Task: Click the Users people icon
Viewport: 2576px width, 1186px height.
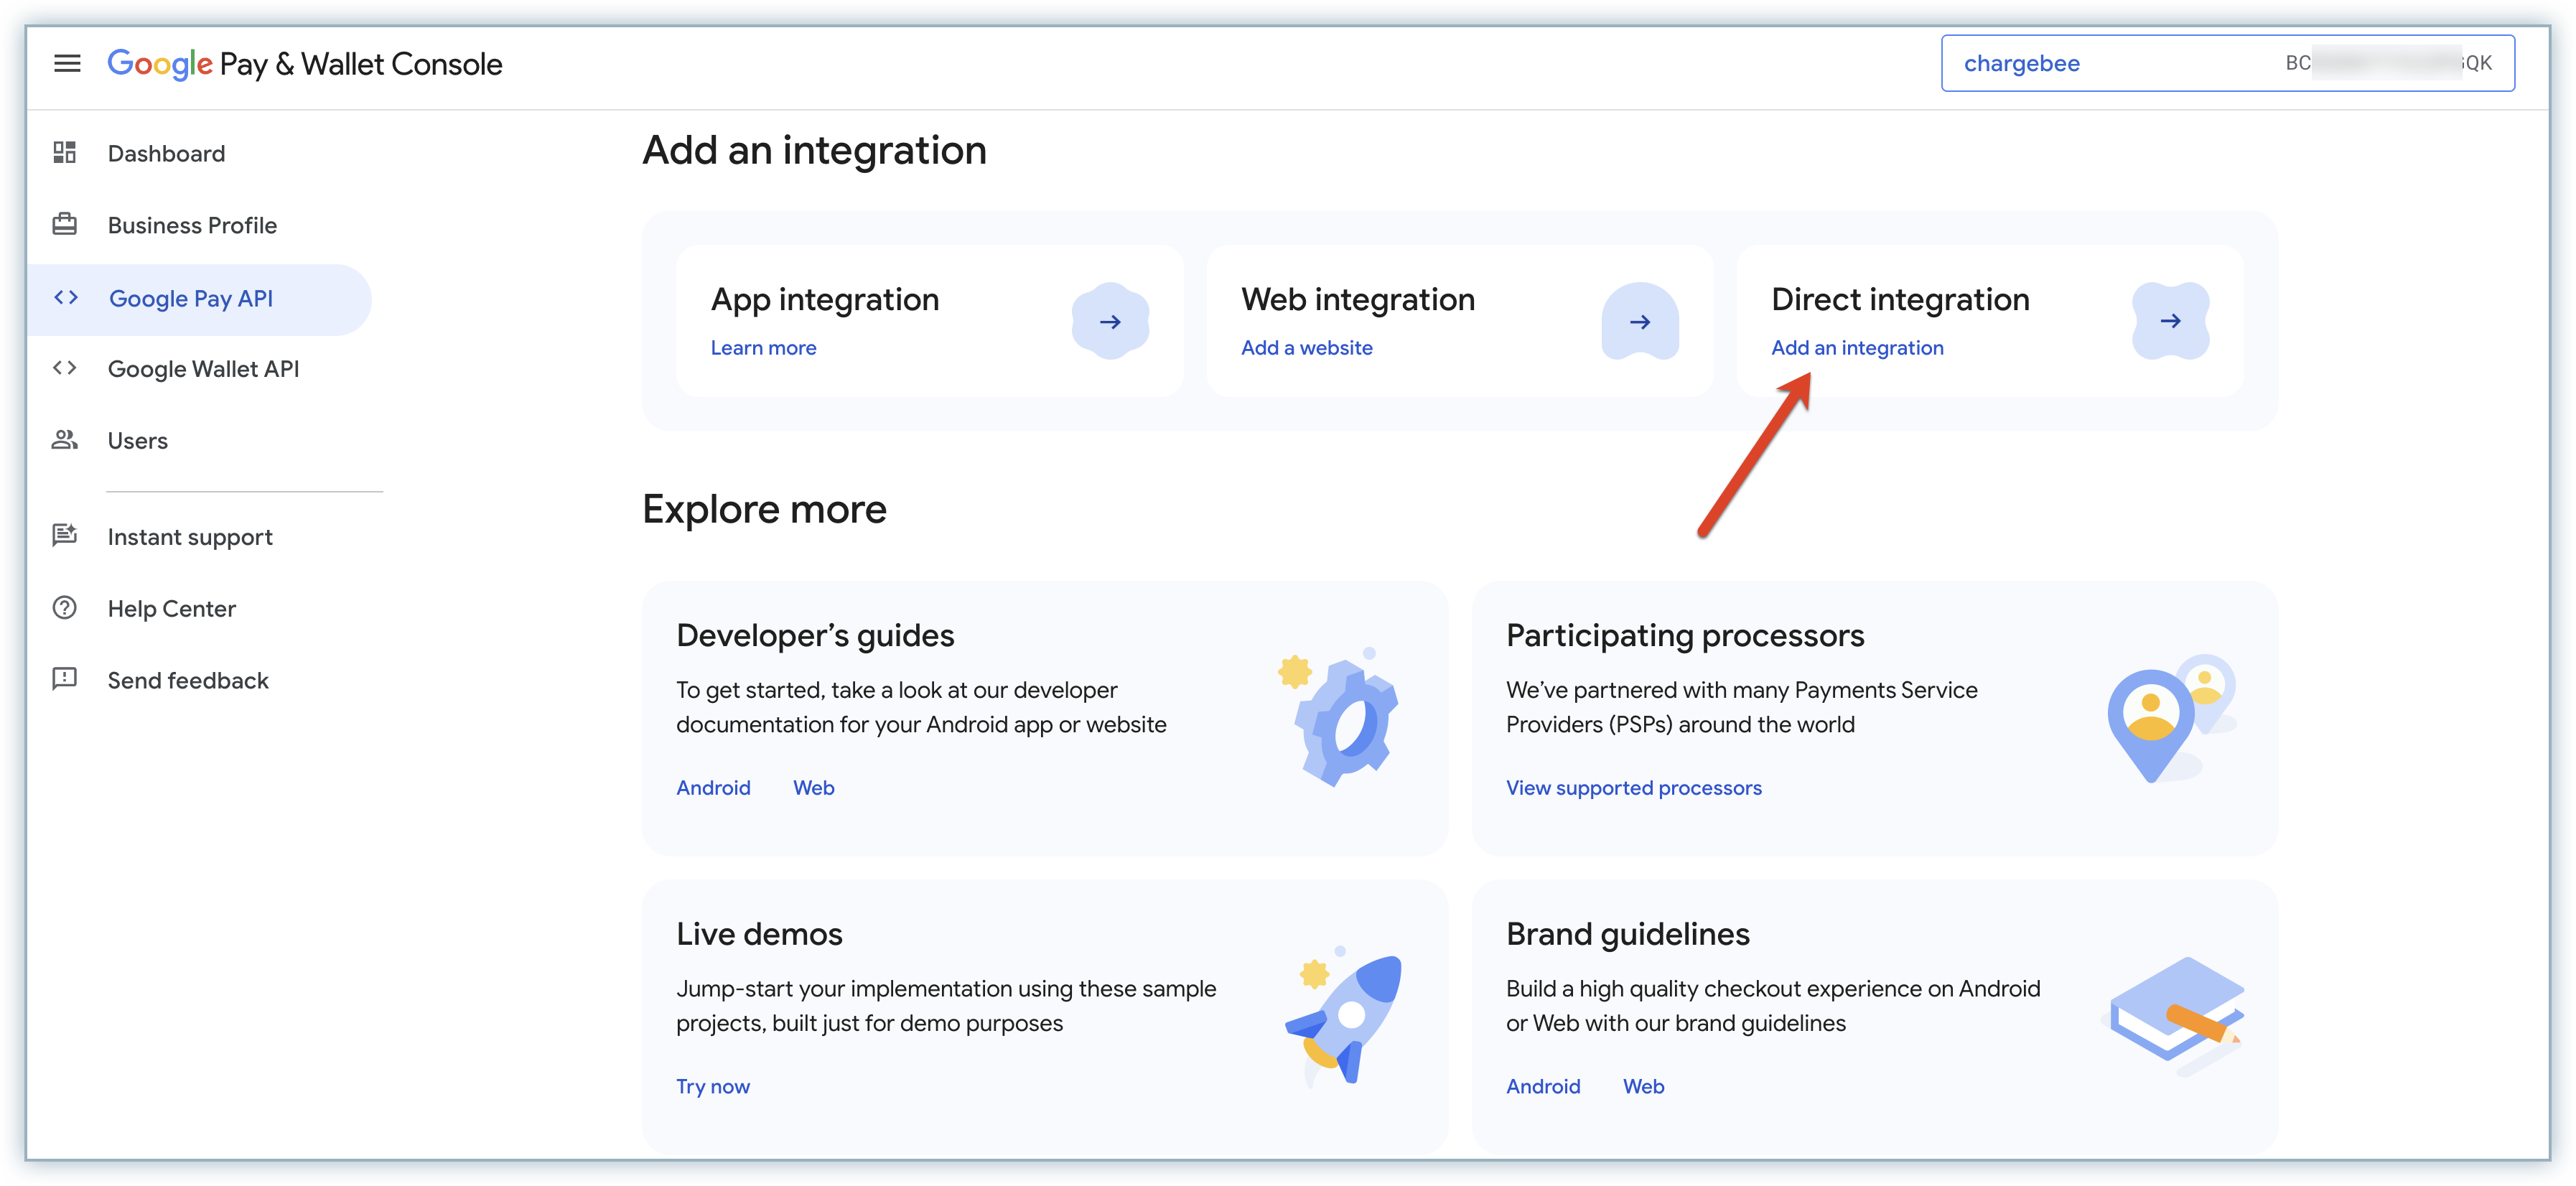Action: [x=65, y=440]
